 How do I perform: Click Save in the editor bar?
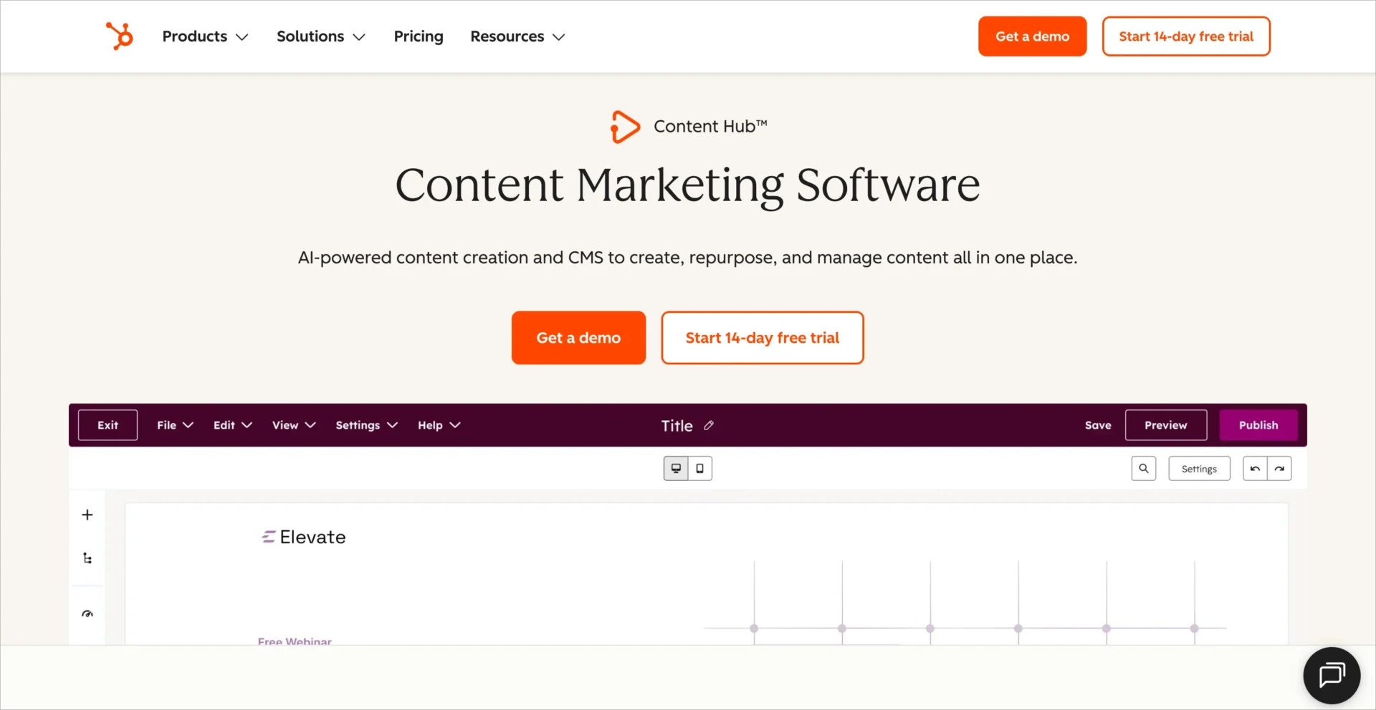(x=1097, y=425)
